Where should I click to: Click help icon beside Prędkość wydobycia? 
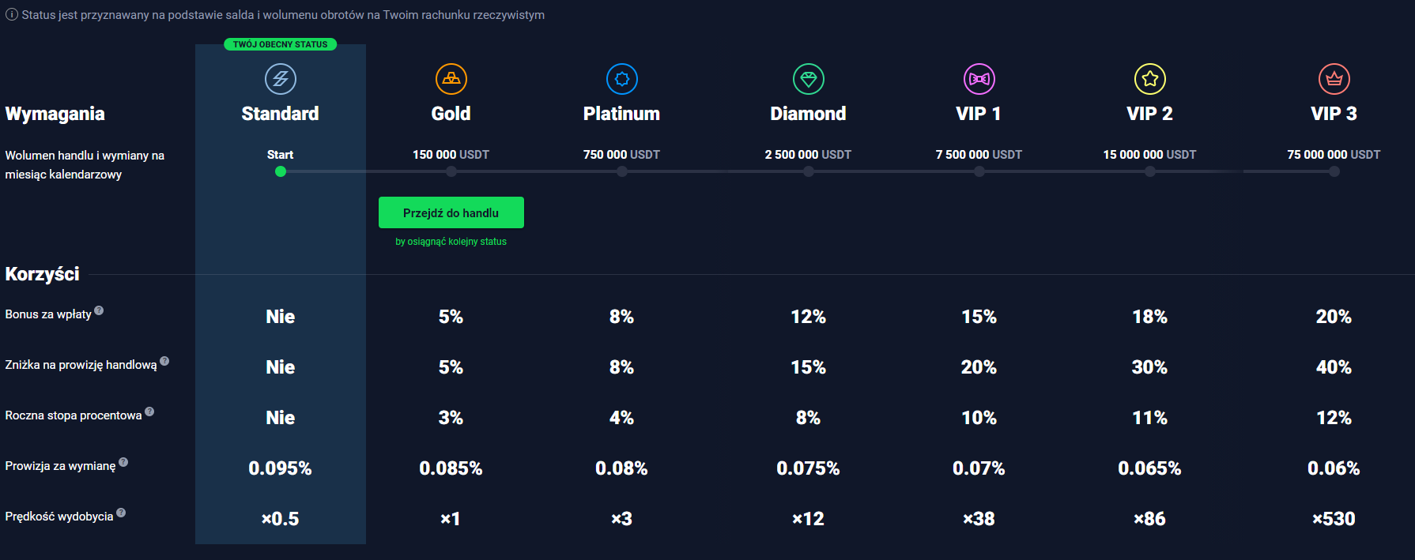(x=121, y=513)
